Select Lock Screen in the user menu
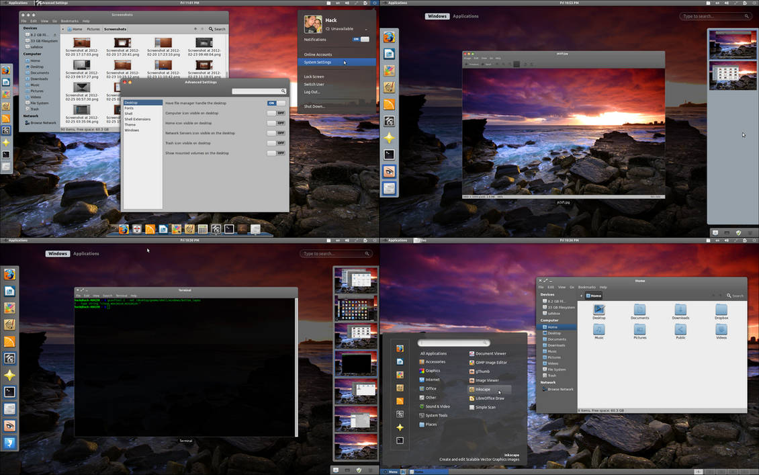Screen dimensions: 759x475 (314, 77)
